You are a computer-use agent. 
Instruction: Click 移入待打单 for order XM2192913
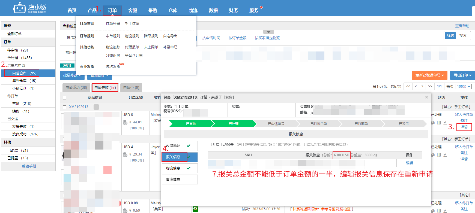(x=464, y=115)
